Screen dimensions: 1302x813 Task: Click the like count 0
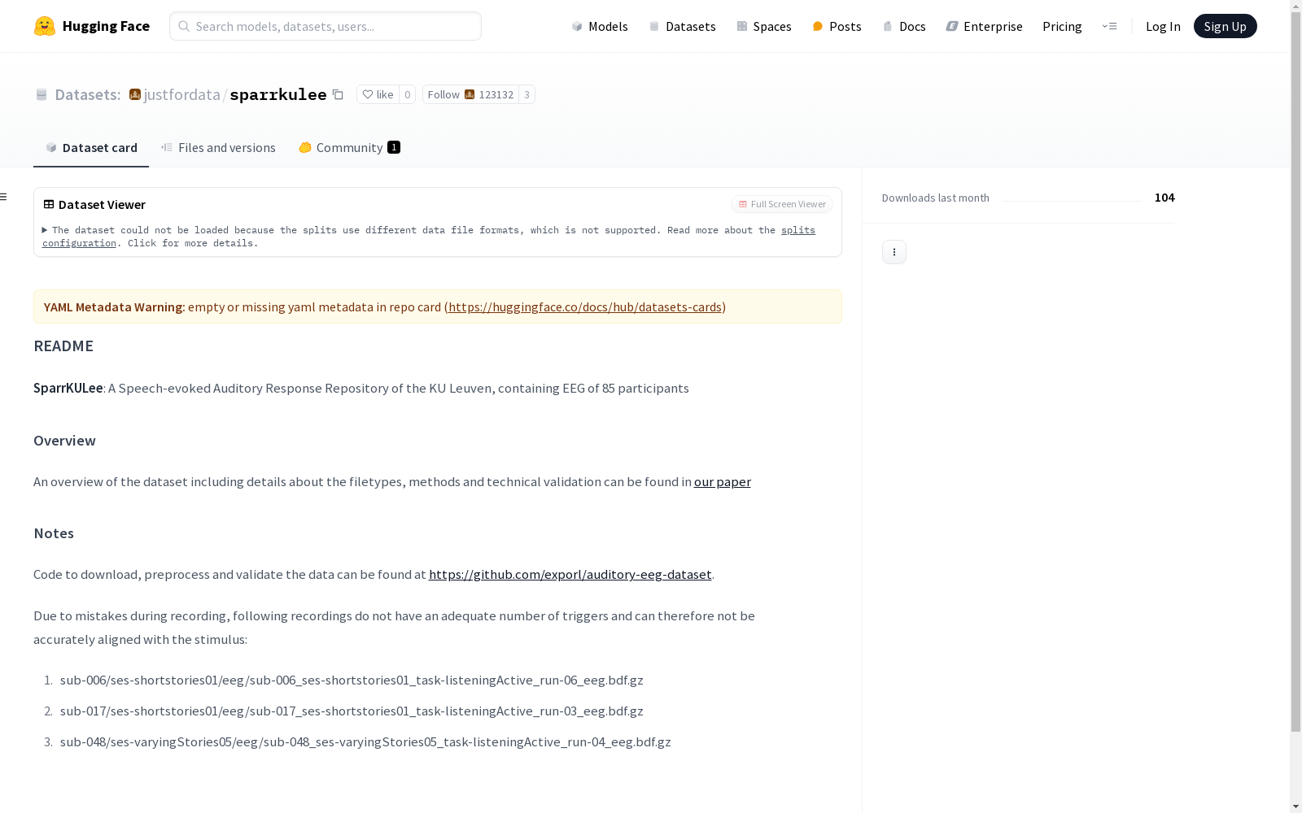pyautogui.click(x=407, y=94)
